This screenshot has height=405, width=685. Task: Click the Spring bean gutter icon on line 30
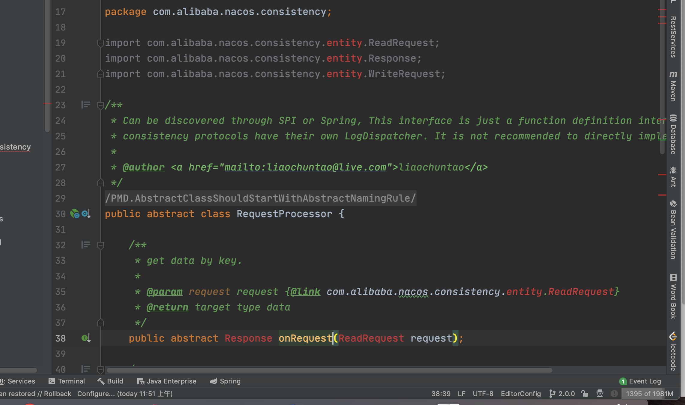pyautogui.click(x=75, y=214)
